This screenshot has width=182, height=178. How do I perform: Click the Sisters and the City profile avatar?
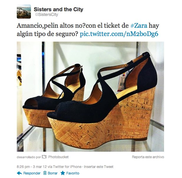(x=24, y=12)
